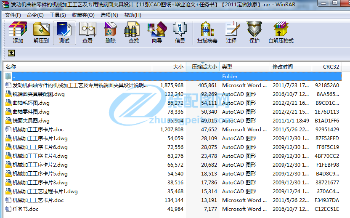Click date 2011/1/1 18:49
This screenshot has width=350, height=218.
[291, 121]
